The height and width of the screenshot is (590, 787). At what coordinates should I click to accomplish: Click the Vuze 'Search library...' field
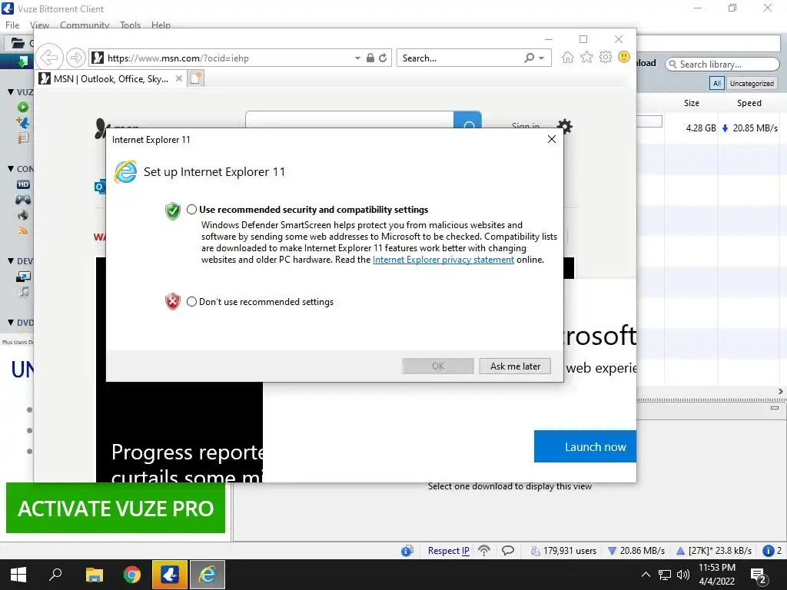point(722,65)
